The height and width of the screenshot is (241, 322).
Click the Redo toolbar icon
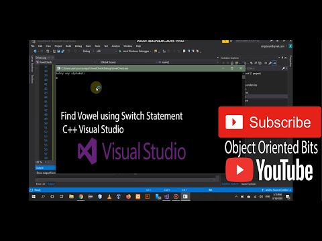pyautogui.click(x=76, y=51)
